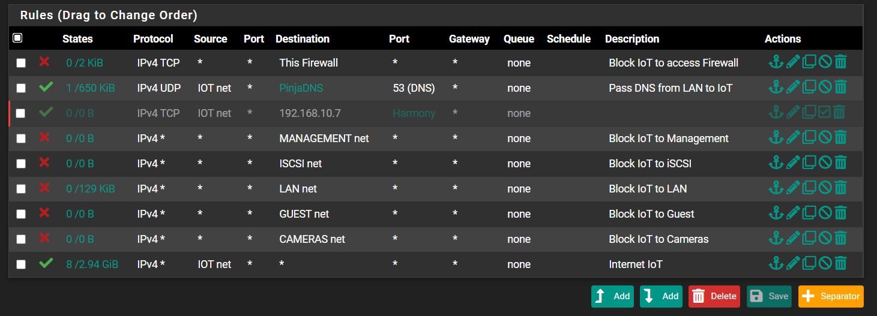This screenshot has height=316, width=877.
Task: Toggle the select-all checkbox in header
Action: click(17, 38)
